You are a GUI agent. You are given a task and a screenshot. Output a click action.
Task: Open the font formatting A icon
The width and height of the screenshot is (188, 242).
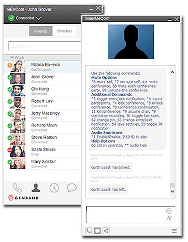point(169,218)
